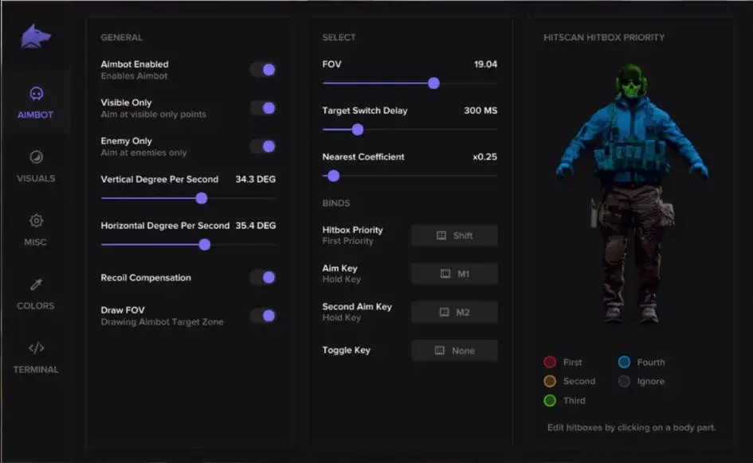Click the Aim Key M1 bind button

(x=454, y=274)
